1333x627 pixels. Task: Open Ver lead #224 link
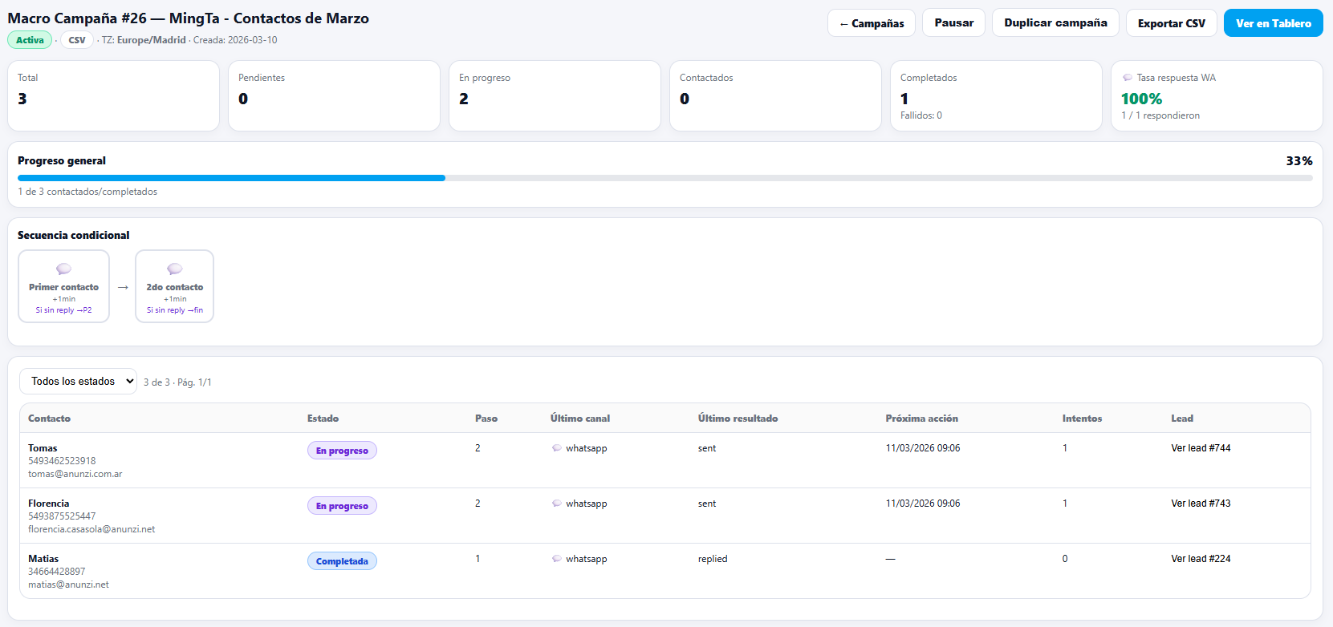click(x=1201, y=559)
